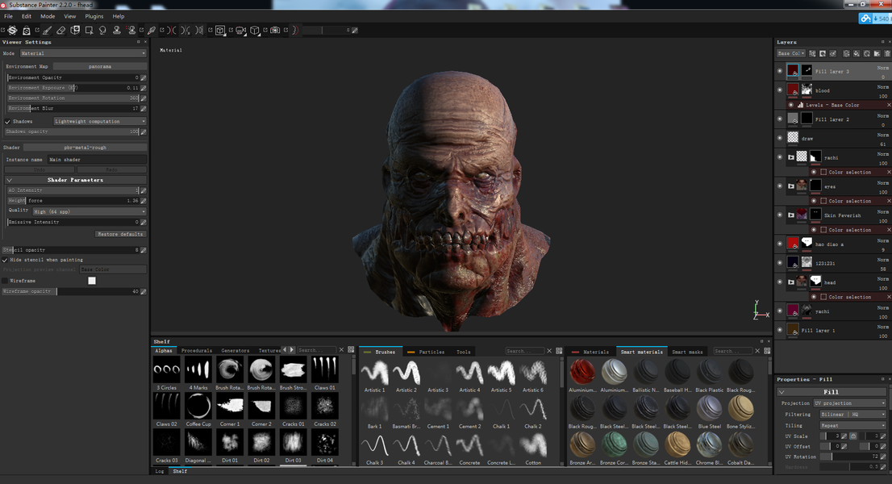This screenshot has width=892, height=484.
Task: Click the Wireframe color swatch
Action: 92,281
